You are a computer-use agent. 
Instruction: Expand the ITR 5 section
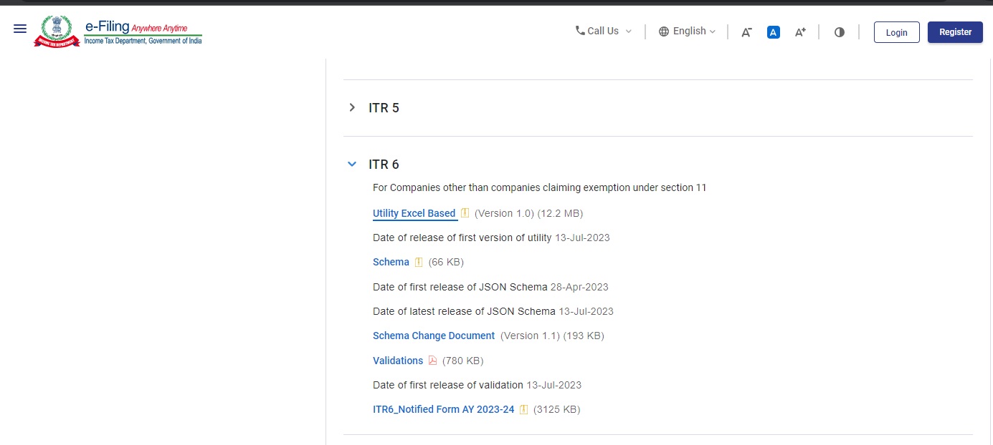tap(351, 107)
